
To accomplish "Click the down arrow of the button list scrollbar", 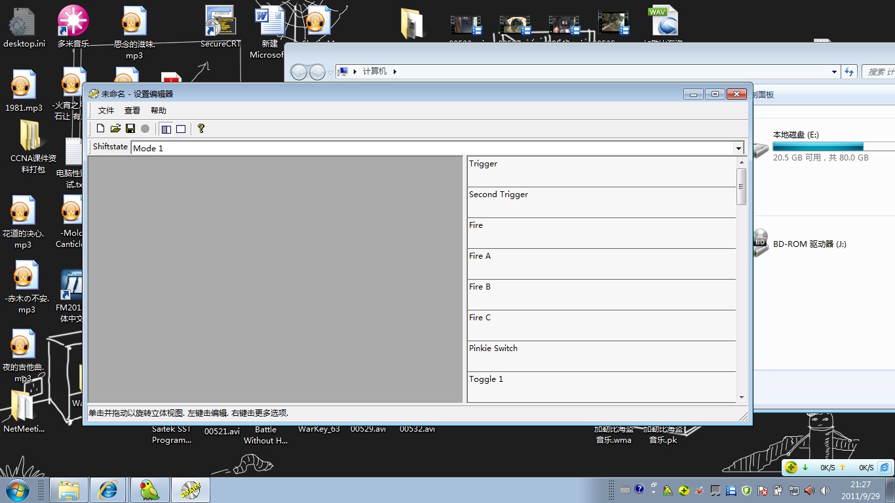I will 742,397.
